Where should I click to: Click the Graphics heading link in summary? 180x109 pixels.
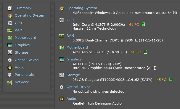coord(74,59)
